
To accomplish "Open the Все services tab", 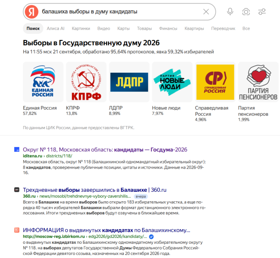I will pyautogui.click(x=246, y=28).
